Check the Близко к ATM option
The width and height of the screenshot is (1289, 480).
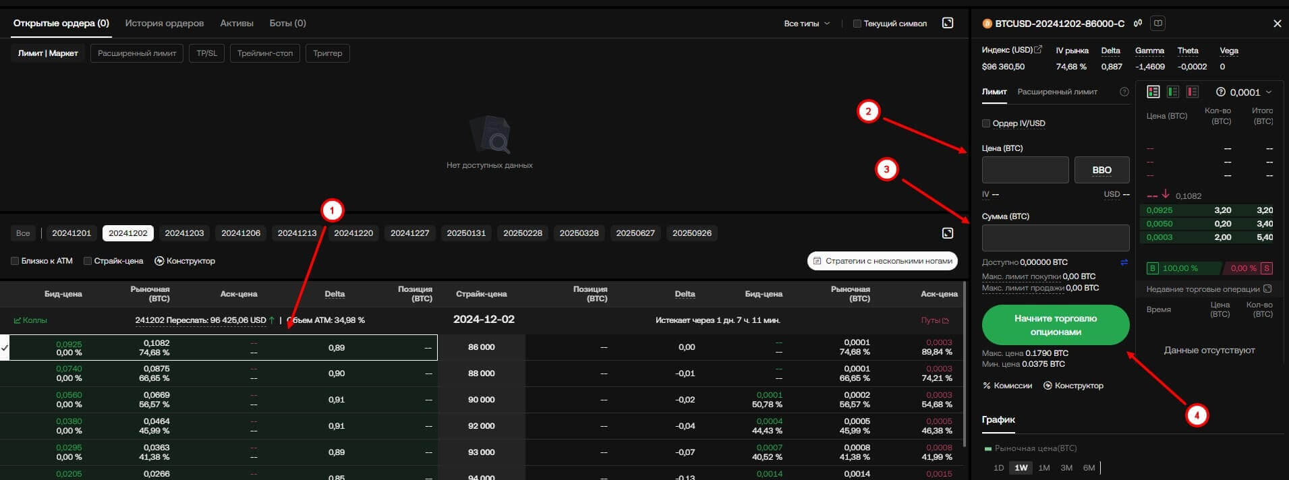tap(15, 261)
